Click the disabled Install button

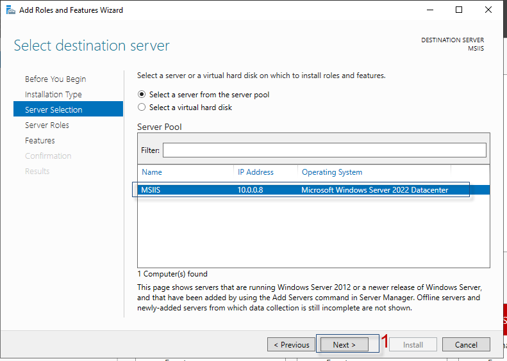coord(413,344)
